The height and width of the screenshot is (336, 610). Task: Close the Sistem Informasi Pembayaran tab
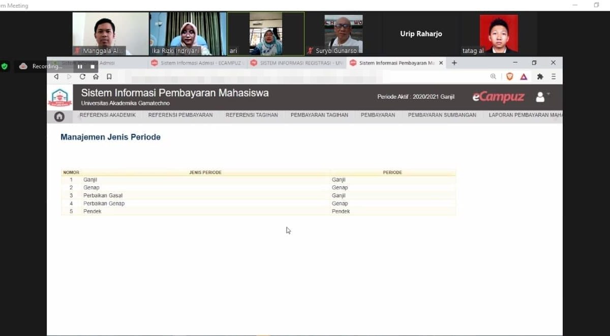tap(441, 63)
